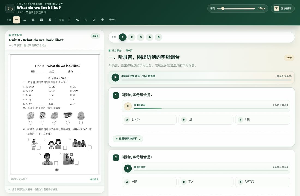Click the question 1 number badge in the card
This screenshot has width=300, height=196.
[x=116, y=95]
